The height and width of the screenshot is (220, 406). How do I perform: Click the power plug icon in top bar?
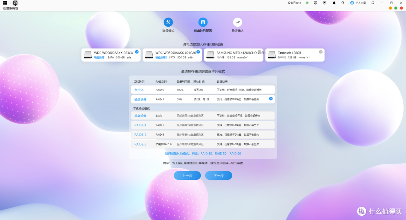(315, 3)
